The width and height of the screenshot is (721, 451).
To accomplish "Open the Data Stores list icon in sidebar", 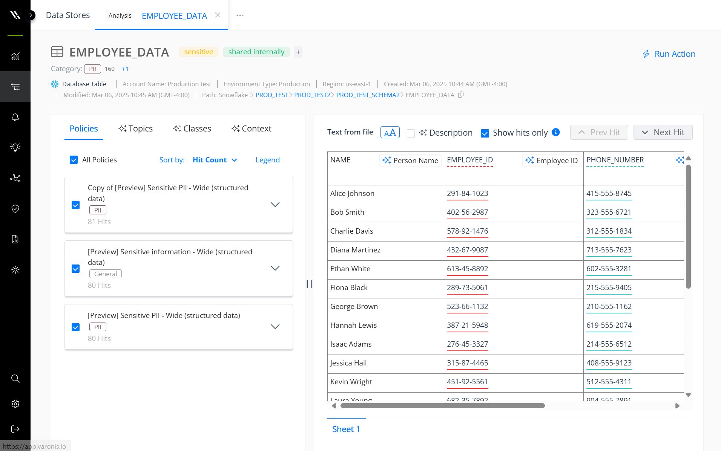I will coord(15,87).
